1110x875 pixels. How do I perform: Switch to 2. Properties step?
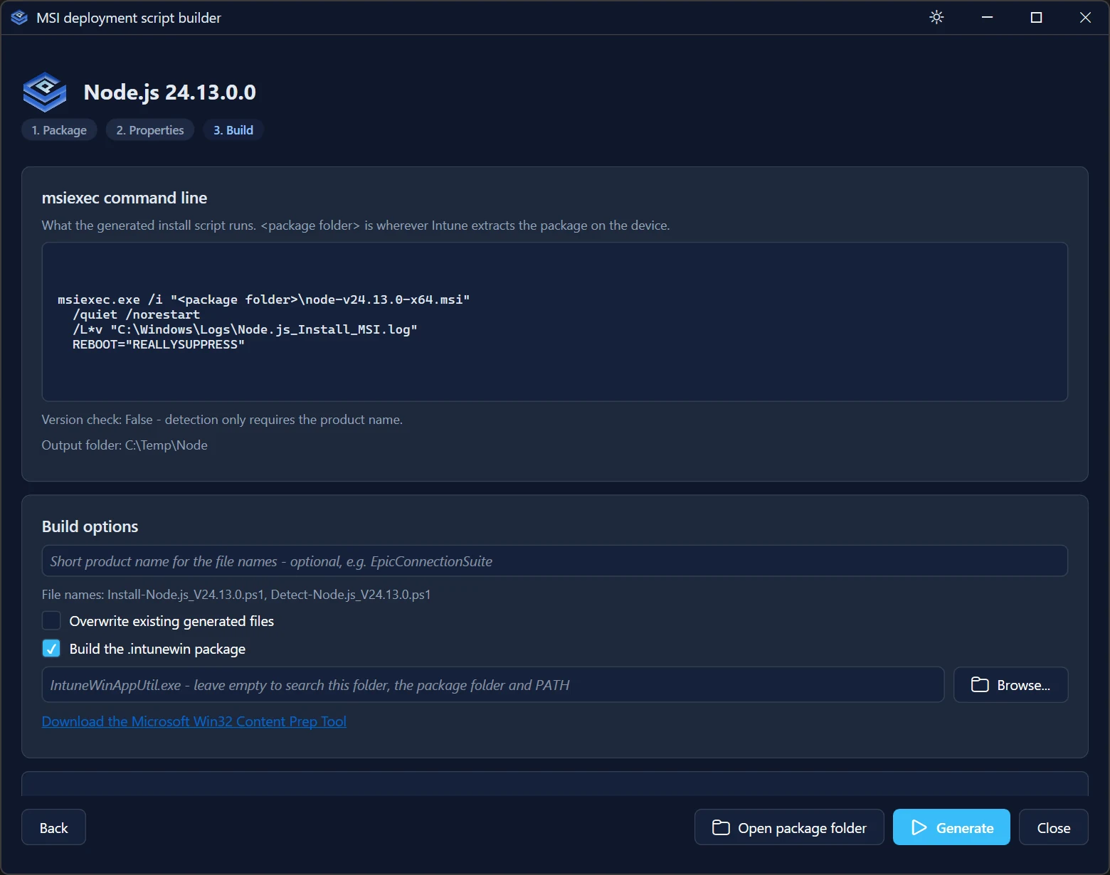tap(150, 130)
